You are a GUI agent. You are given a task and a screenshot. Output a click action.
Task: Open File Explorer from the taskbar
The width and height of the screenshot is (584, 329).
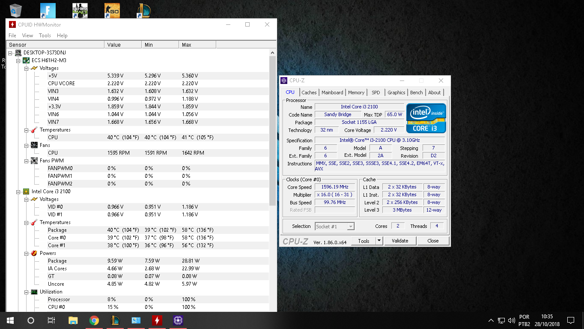pos(73,320)
